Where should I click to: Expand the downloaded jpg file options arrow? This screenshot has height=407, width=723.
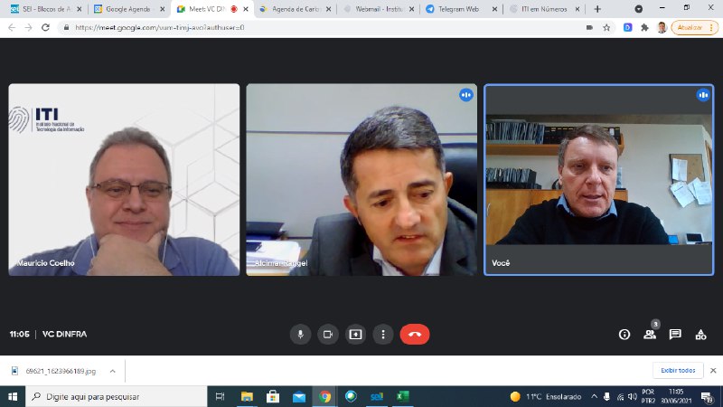112,370
